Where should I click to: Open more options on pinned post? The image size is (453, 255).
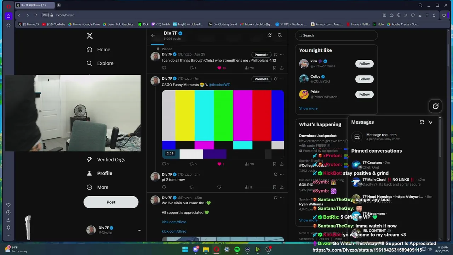click(282, 55)
